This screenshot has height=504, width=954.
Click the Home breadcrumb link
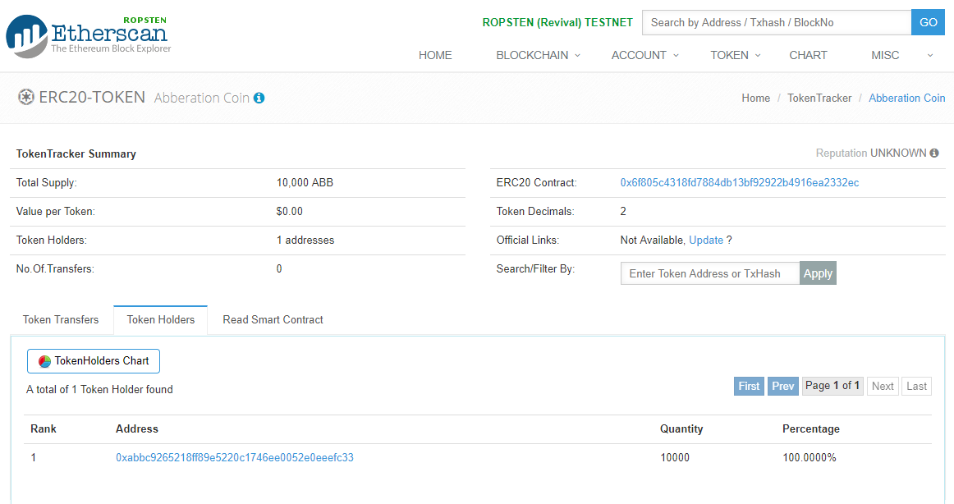pos(755,98)
